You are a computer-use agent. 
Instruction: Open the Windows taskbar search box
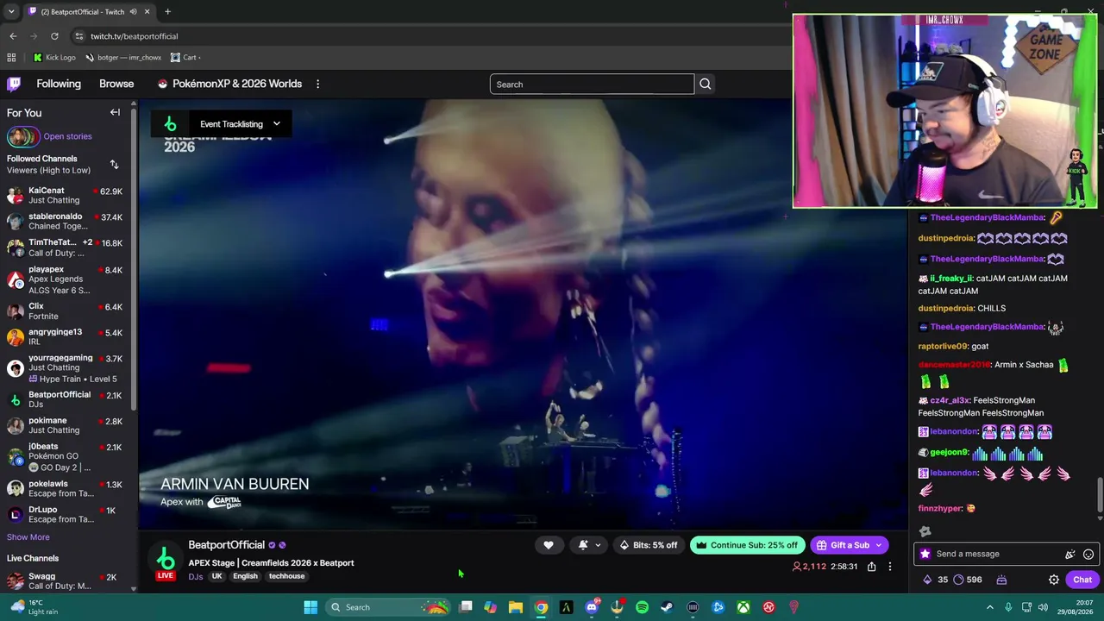(x=388, y=607)
